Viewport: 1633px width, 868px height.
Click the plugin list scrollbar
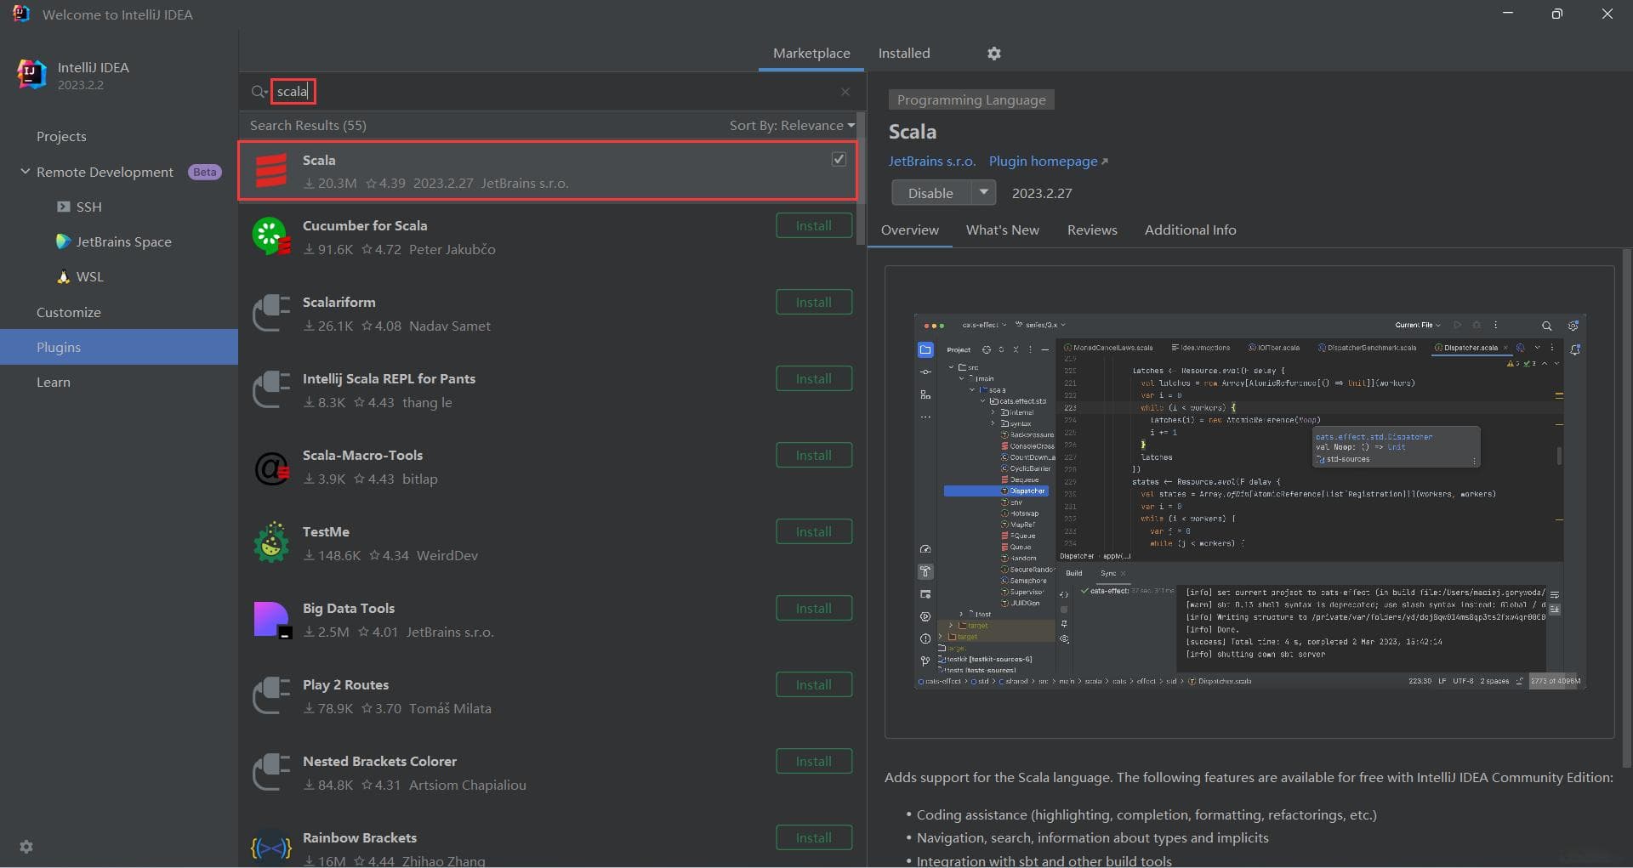click(860, 179)
